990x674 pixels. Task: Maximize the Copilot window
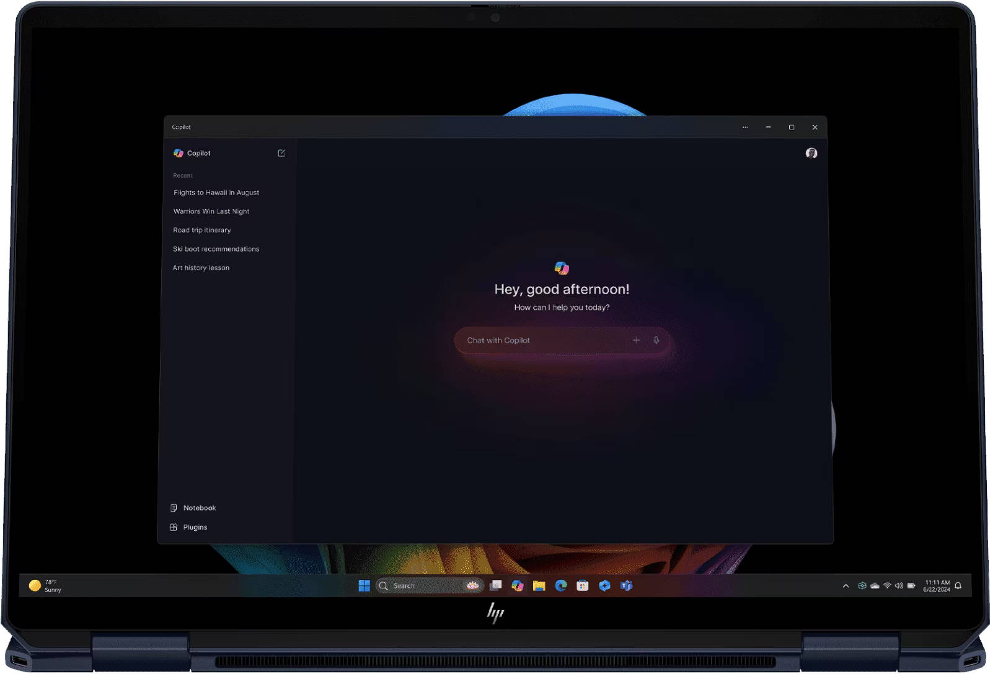pyautogui.click(x=792, y=127)
